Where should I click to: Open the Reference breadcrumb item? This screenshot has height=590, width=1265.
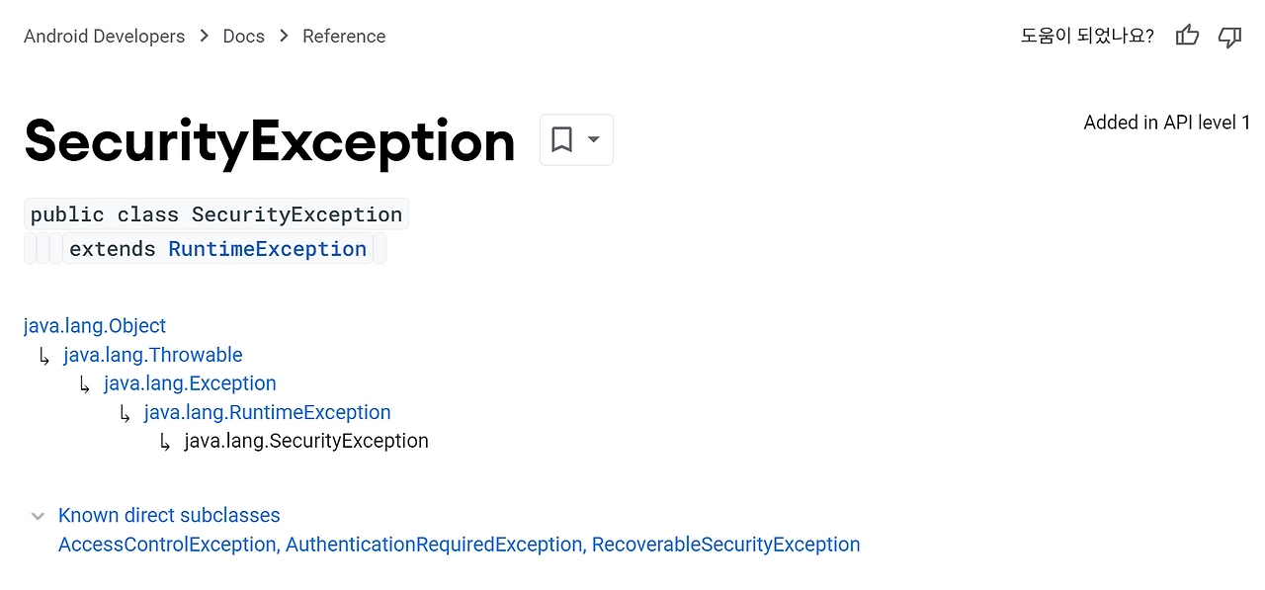pos(344,36)
